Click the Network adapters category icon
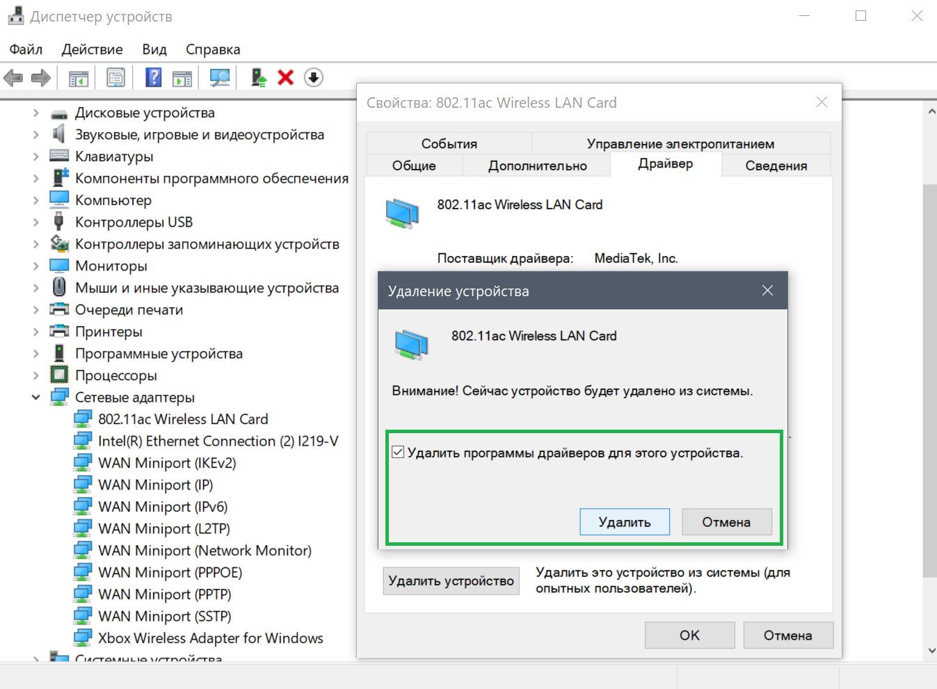 pyautogui.click(x=60, y=397)
